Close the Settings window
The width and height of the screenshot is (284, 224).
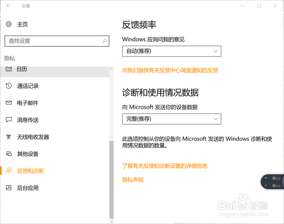tap(275, 6)
